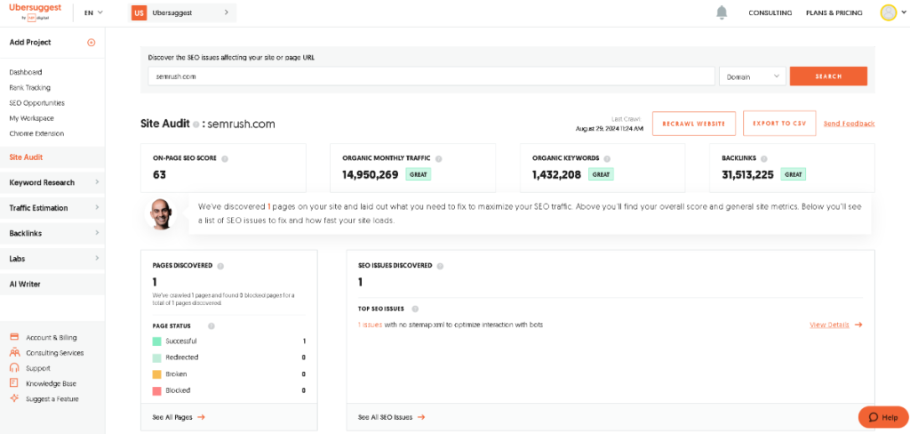
Task: Open the user profile avatar menu
Action: click(x=888, y=12)
